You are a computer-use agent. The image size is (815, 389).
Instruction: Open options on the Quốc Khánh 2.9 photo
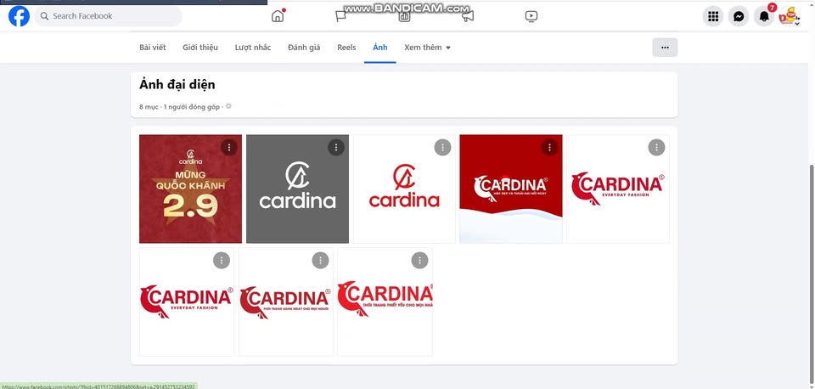[228, 148]
